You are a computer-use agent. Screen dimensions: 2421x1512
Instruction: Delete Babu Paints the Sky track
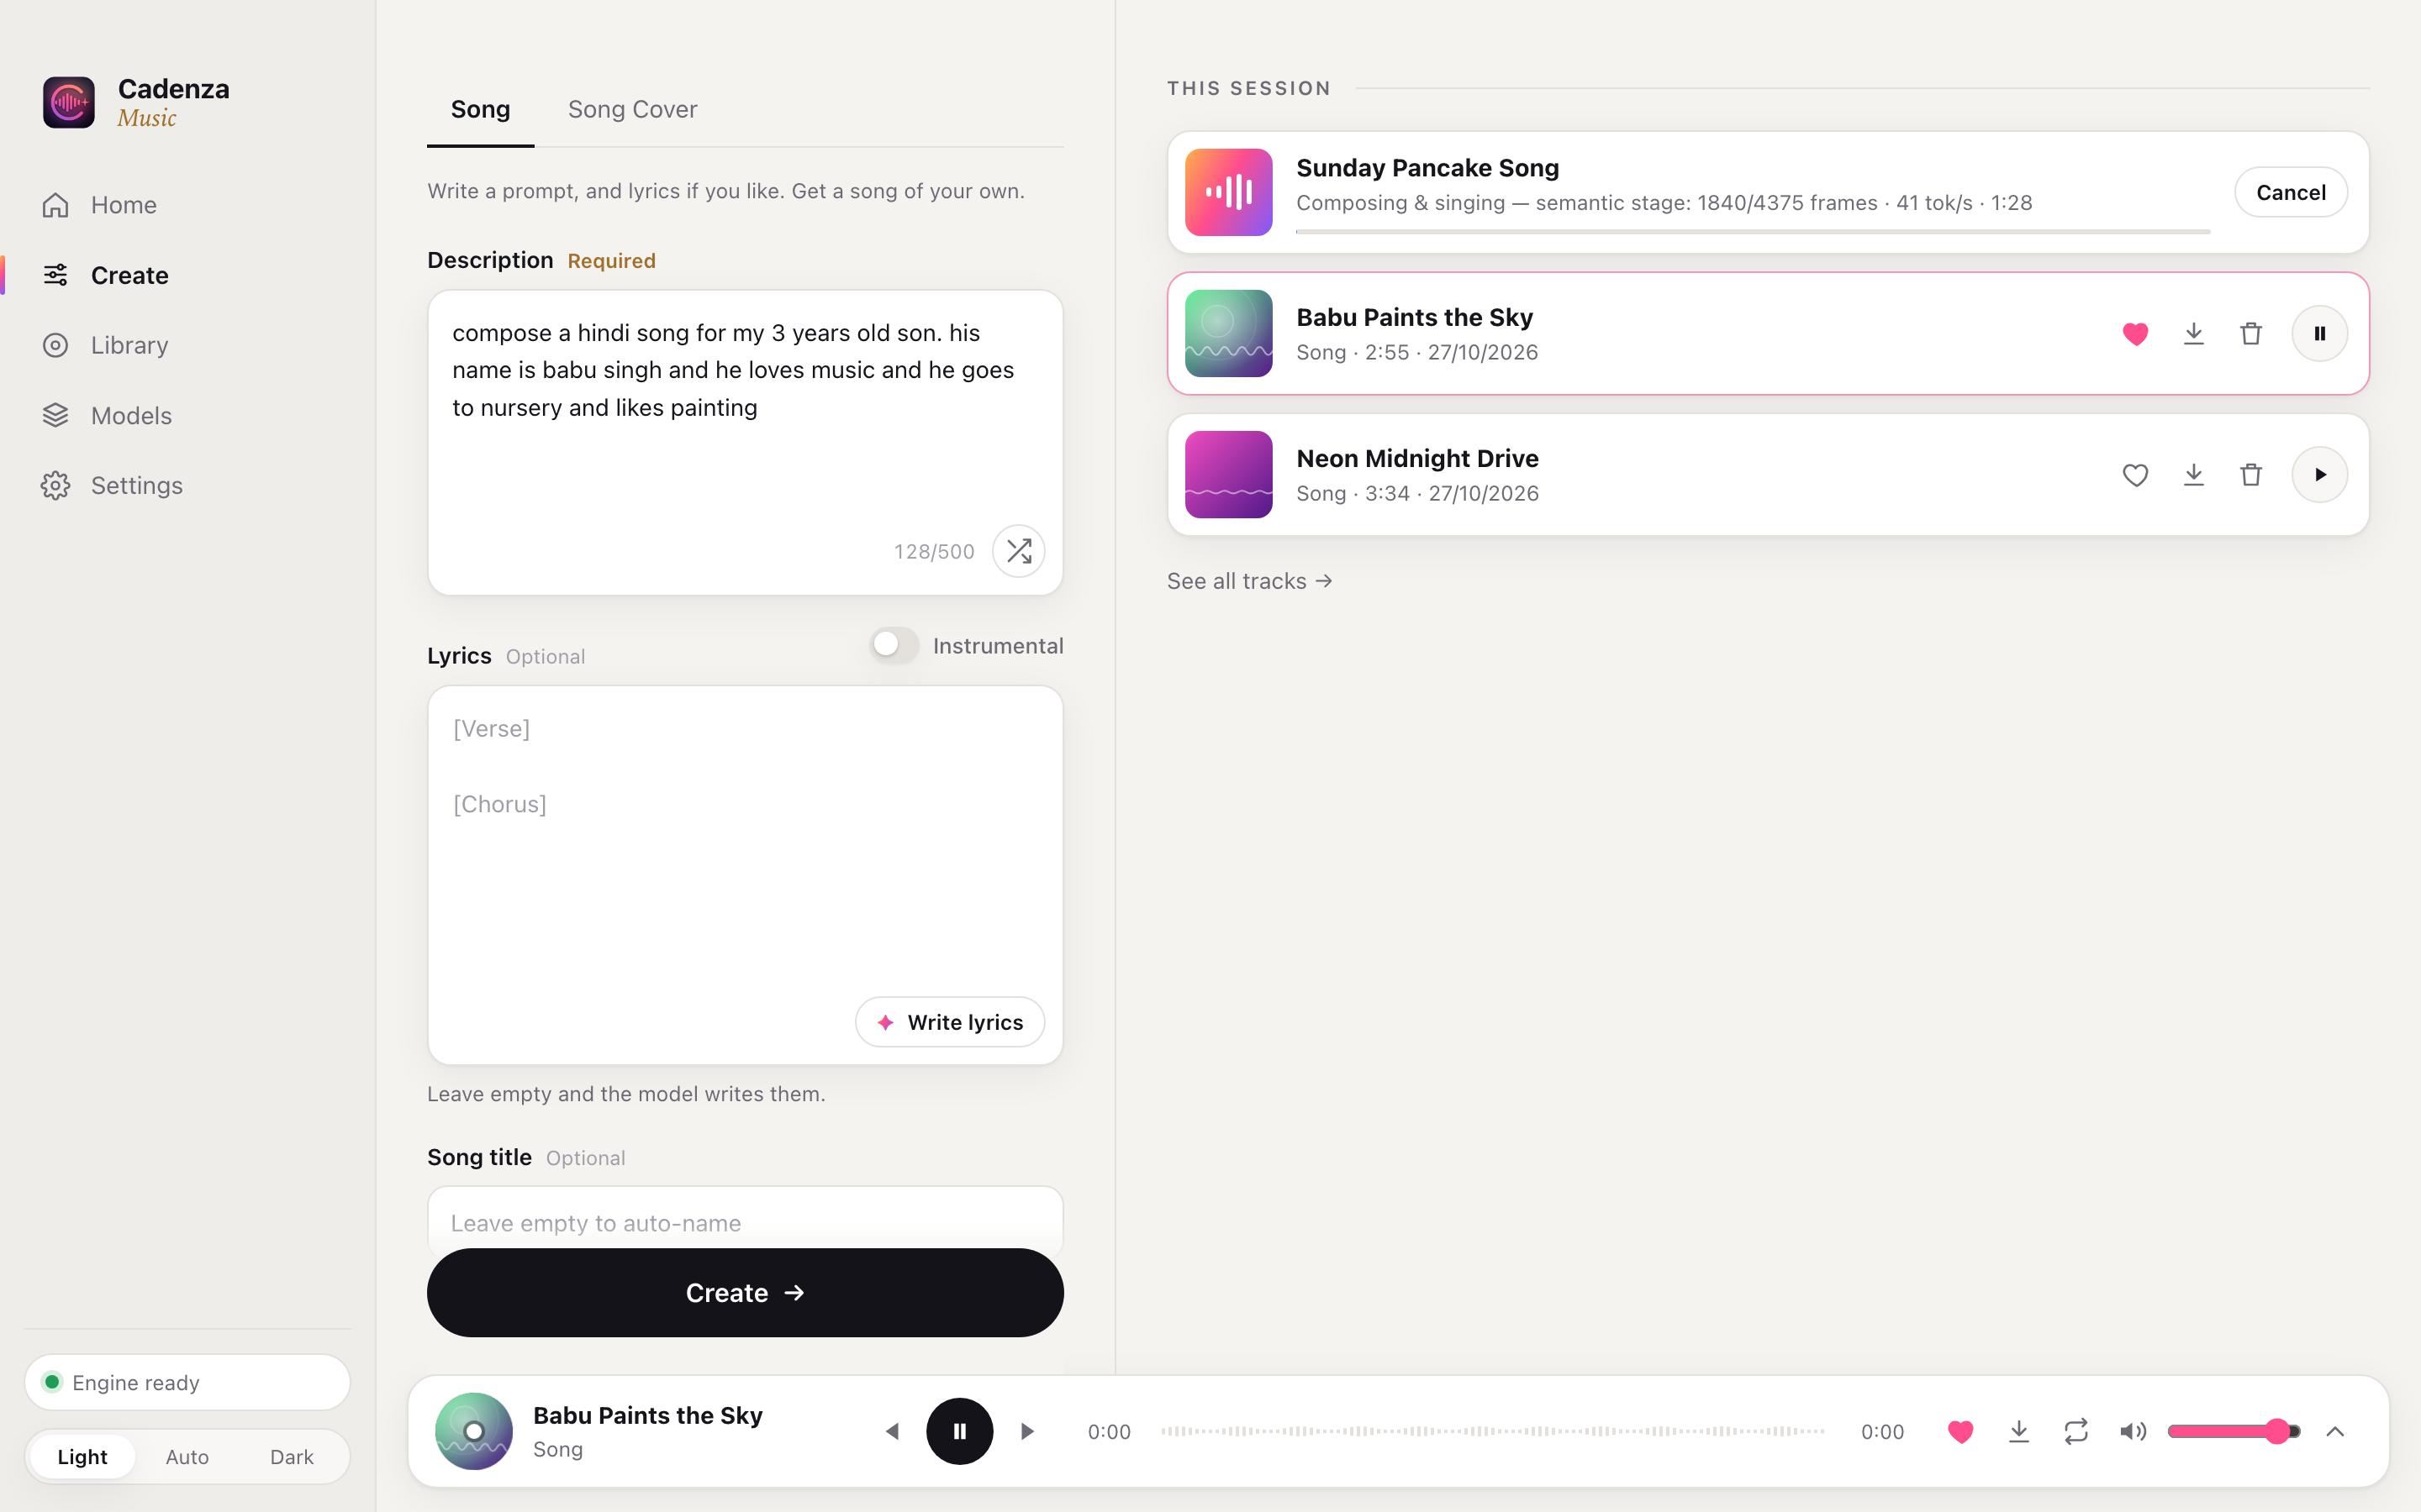click(x=2251, y=333)
